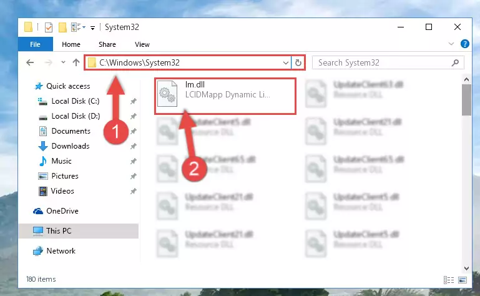Image resolution: width=480 pixels, height=296 pixels.
Task: Open the view layout icon in title bar
Action: point(76,27)
